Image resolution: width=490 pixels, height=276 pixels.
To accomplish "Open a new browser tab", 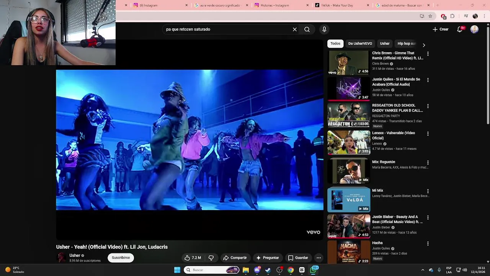I will [x=438, y=5].
